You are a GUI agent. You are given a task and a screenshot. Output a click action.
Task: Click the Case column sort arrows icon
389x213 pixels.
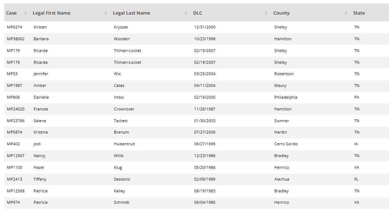[x=25, y=13]
